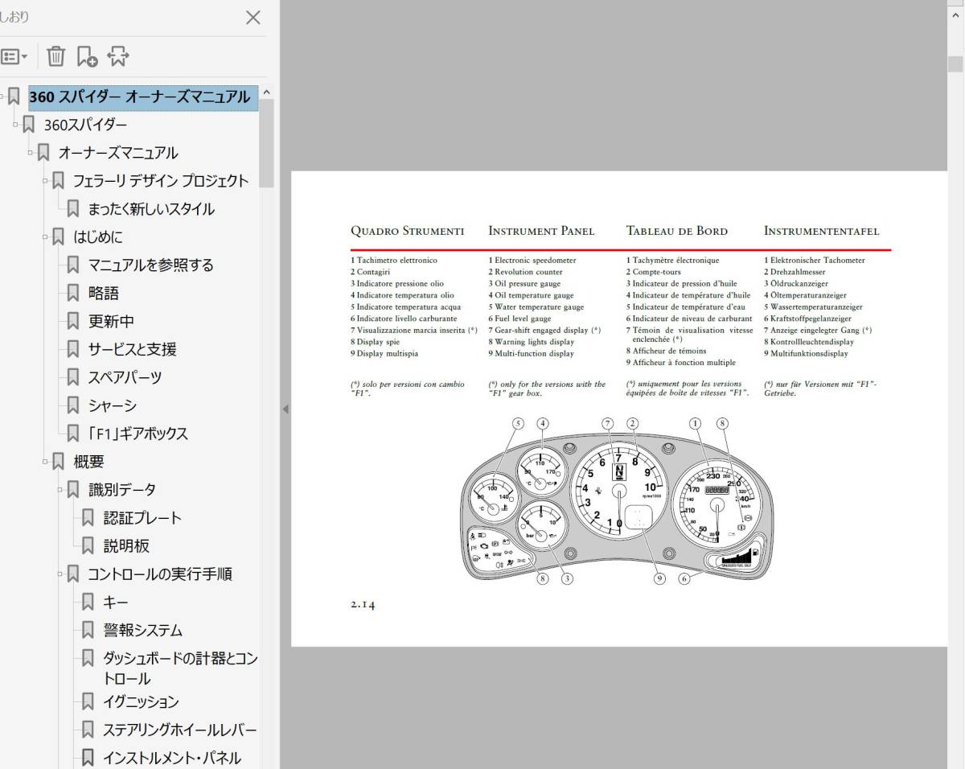
Task: Go to the マニュアルを参照する bookmark
Action: coord(151,265)
